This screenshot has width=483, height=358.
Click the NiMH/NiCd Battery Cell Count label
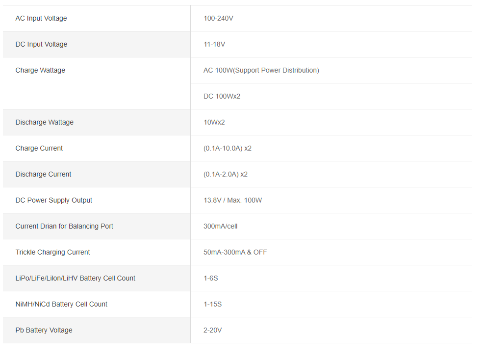coord(61,304)
